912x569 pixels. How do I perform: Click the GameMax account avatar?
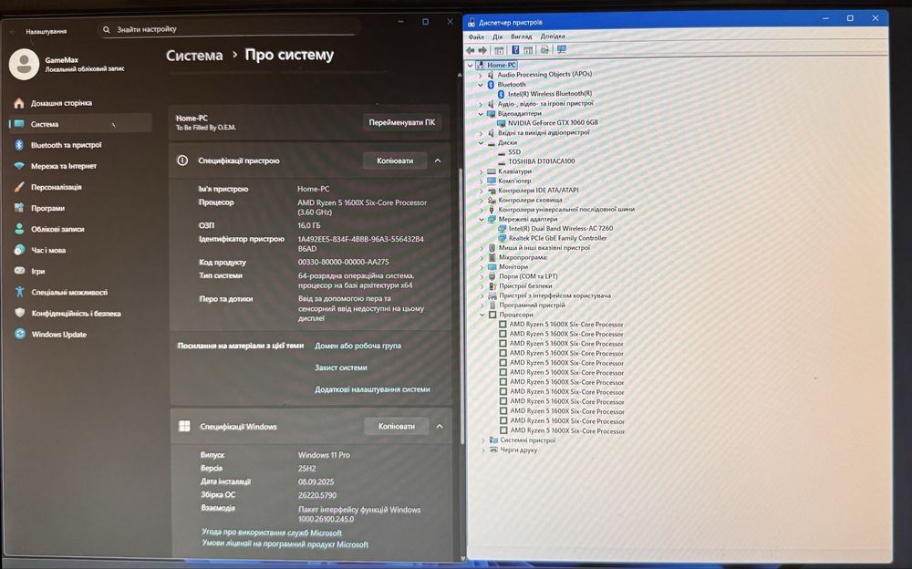tap(24, 64)
